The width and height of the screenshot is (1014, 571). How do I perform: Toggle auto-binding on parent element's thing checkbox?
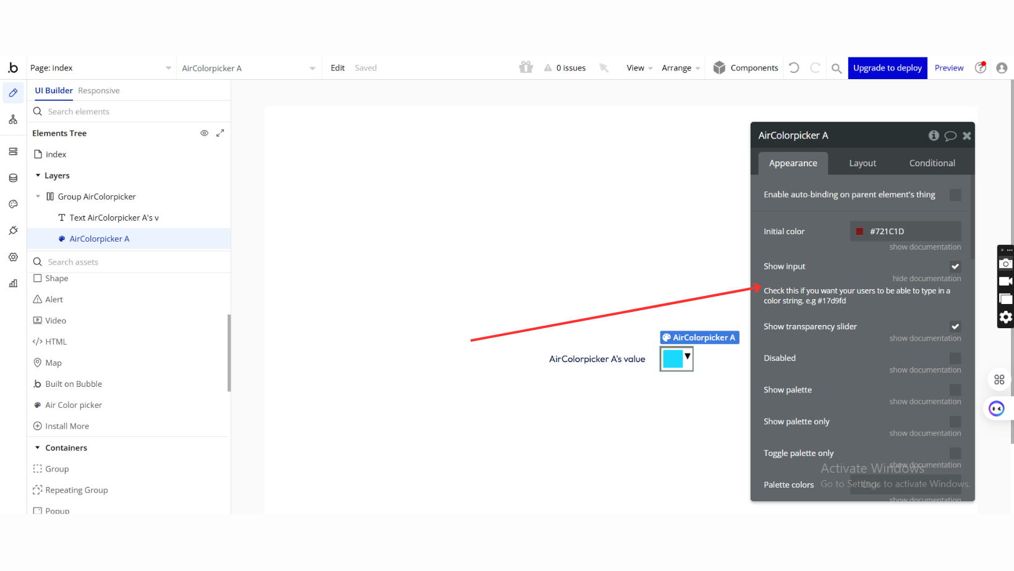(955, 195)
